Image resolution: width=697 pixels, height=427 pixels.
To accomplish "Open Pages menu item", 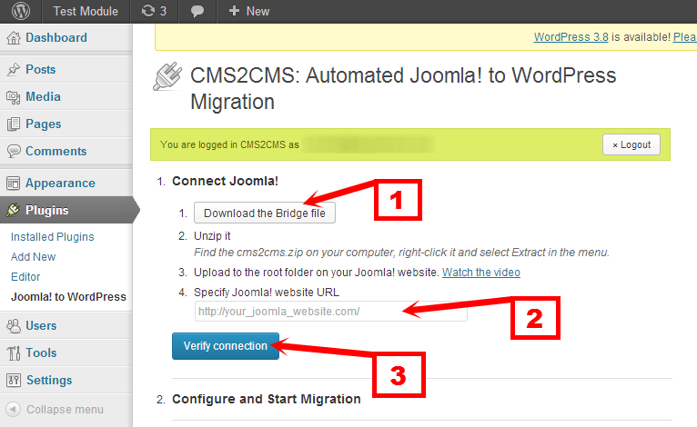I will [44, 124].
